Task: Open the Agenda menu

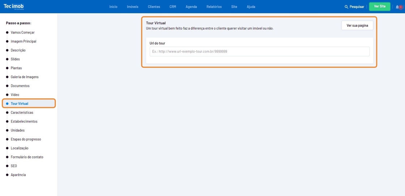Action: 191,7
